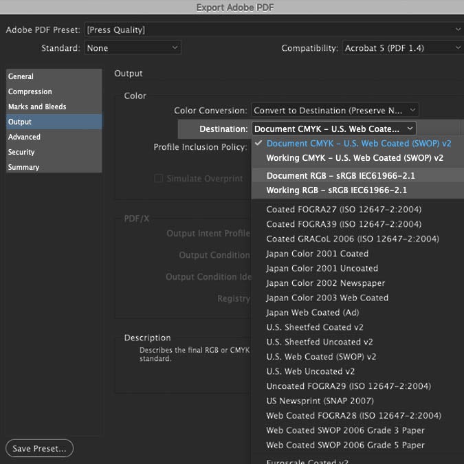Open the Security section
Screen dimensions: 464x464
(x=21, y=152)
